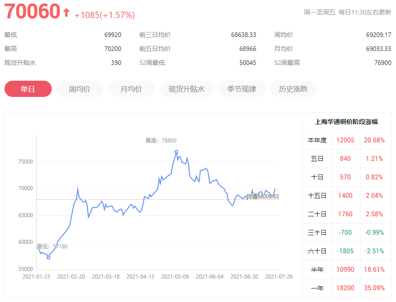Click the 六十日 percentage -2.51%
Viewport: 396px width, 302px height.
374,251
